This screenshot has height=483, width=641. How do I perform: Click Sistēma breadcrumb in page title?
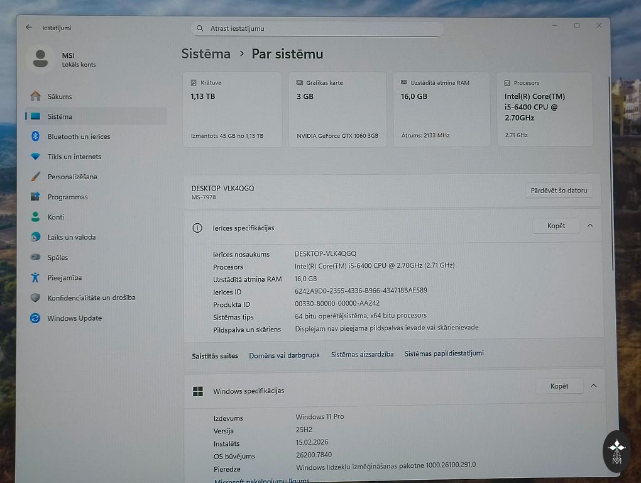[x=206, y=54]
